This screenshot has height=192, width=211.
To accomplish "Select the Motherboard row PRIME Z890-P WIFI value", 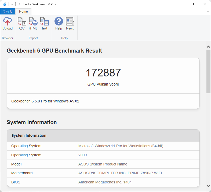I will click(120, 173).
